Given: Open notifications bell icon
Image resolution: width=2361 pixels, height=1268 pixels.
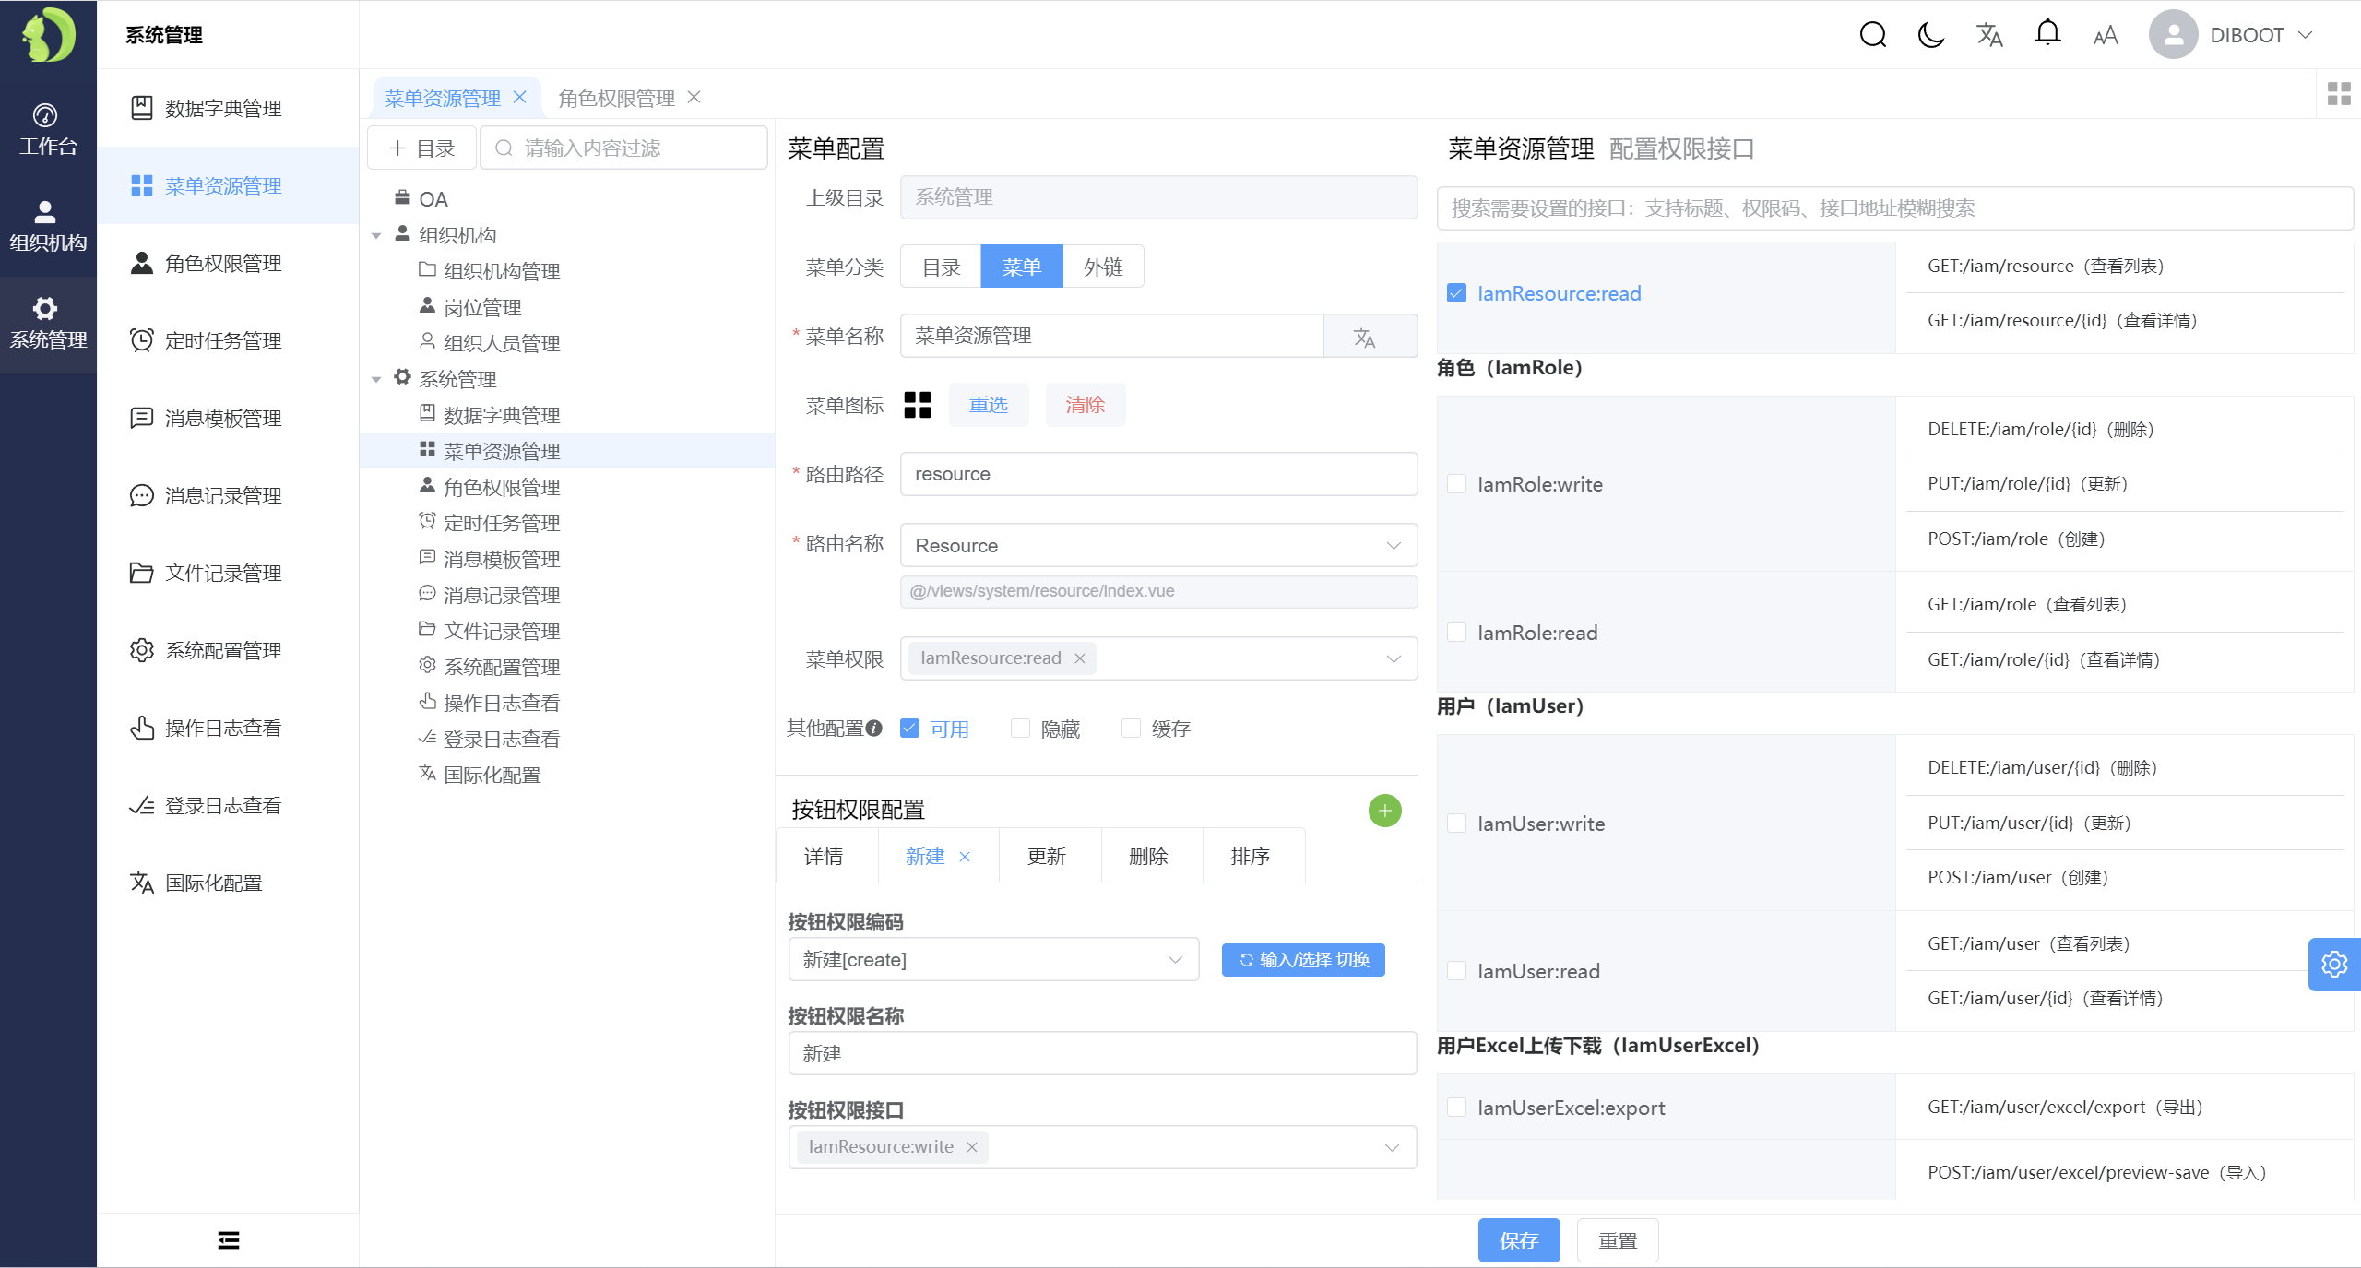Looking at the screenshot, I should click(2047, 33).
